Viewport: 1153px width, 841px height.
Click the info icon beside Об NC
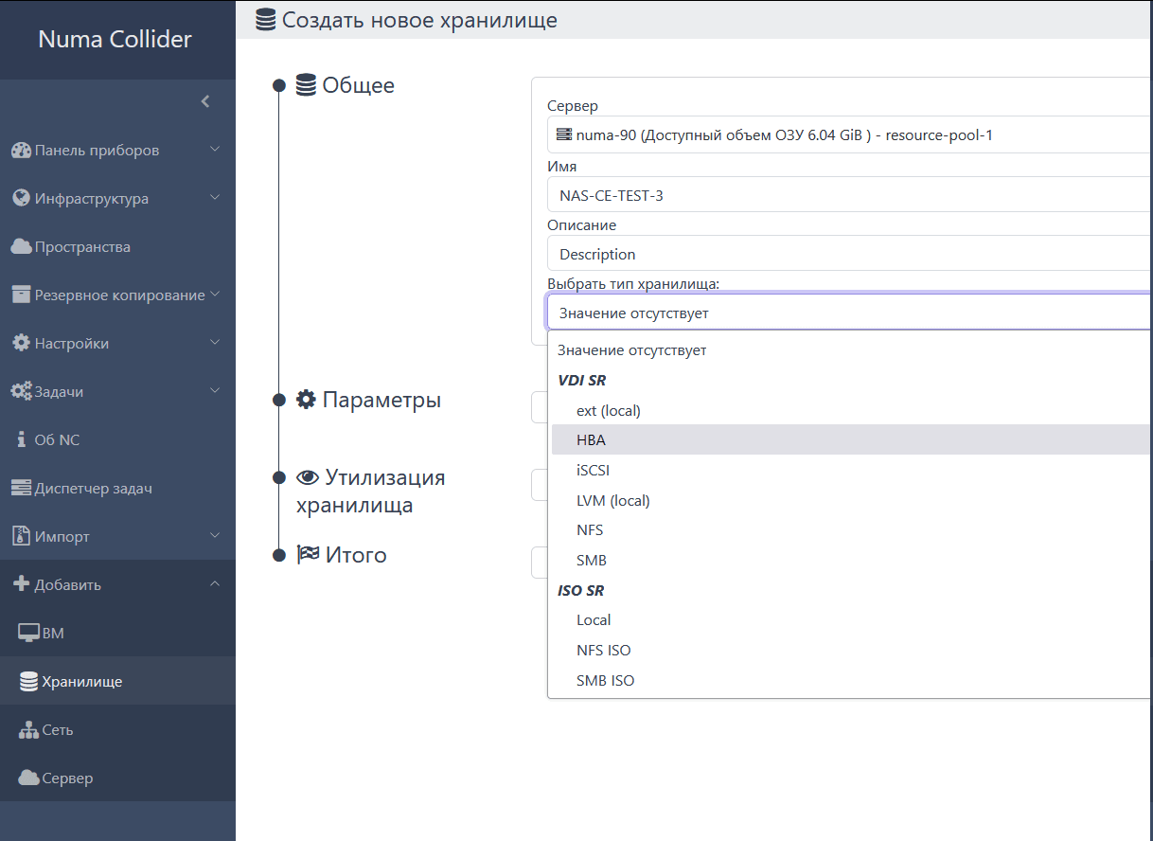pos(22,439)
